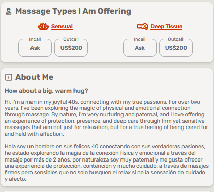Click the About Me heading

35,77
